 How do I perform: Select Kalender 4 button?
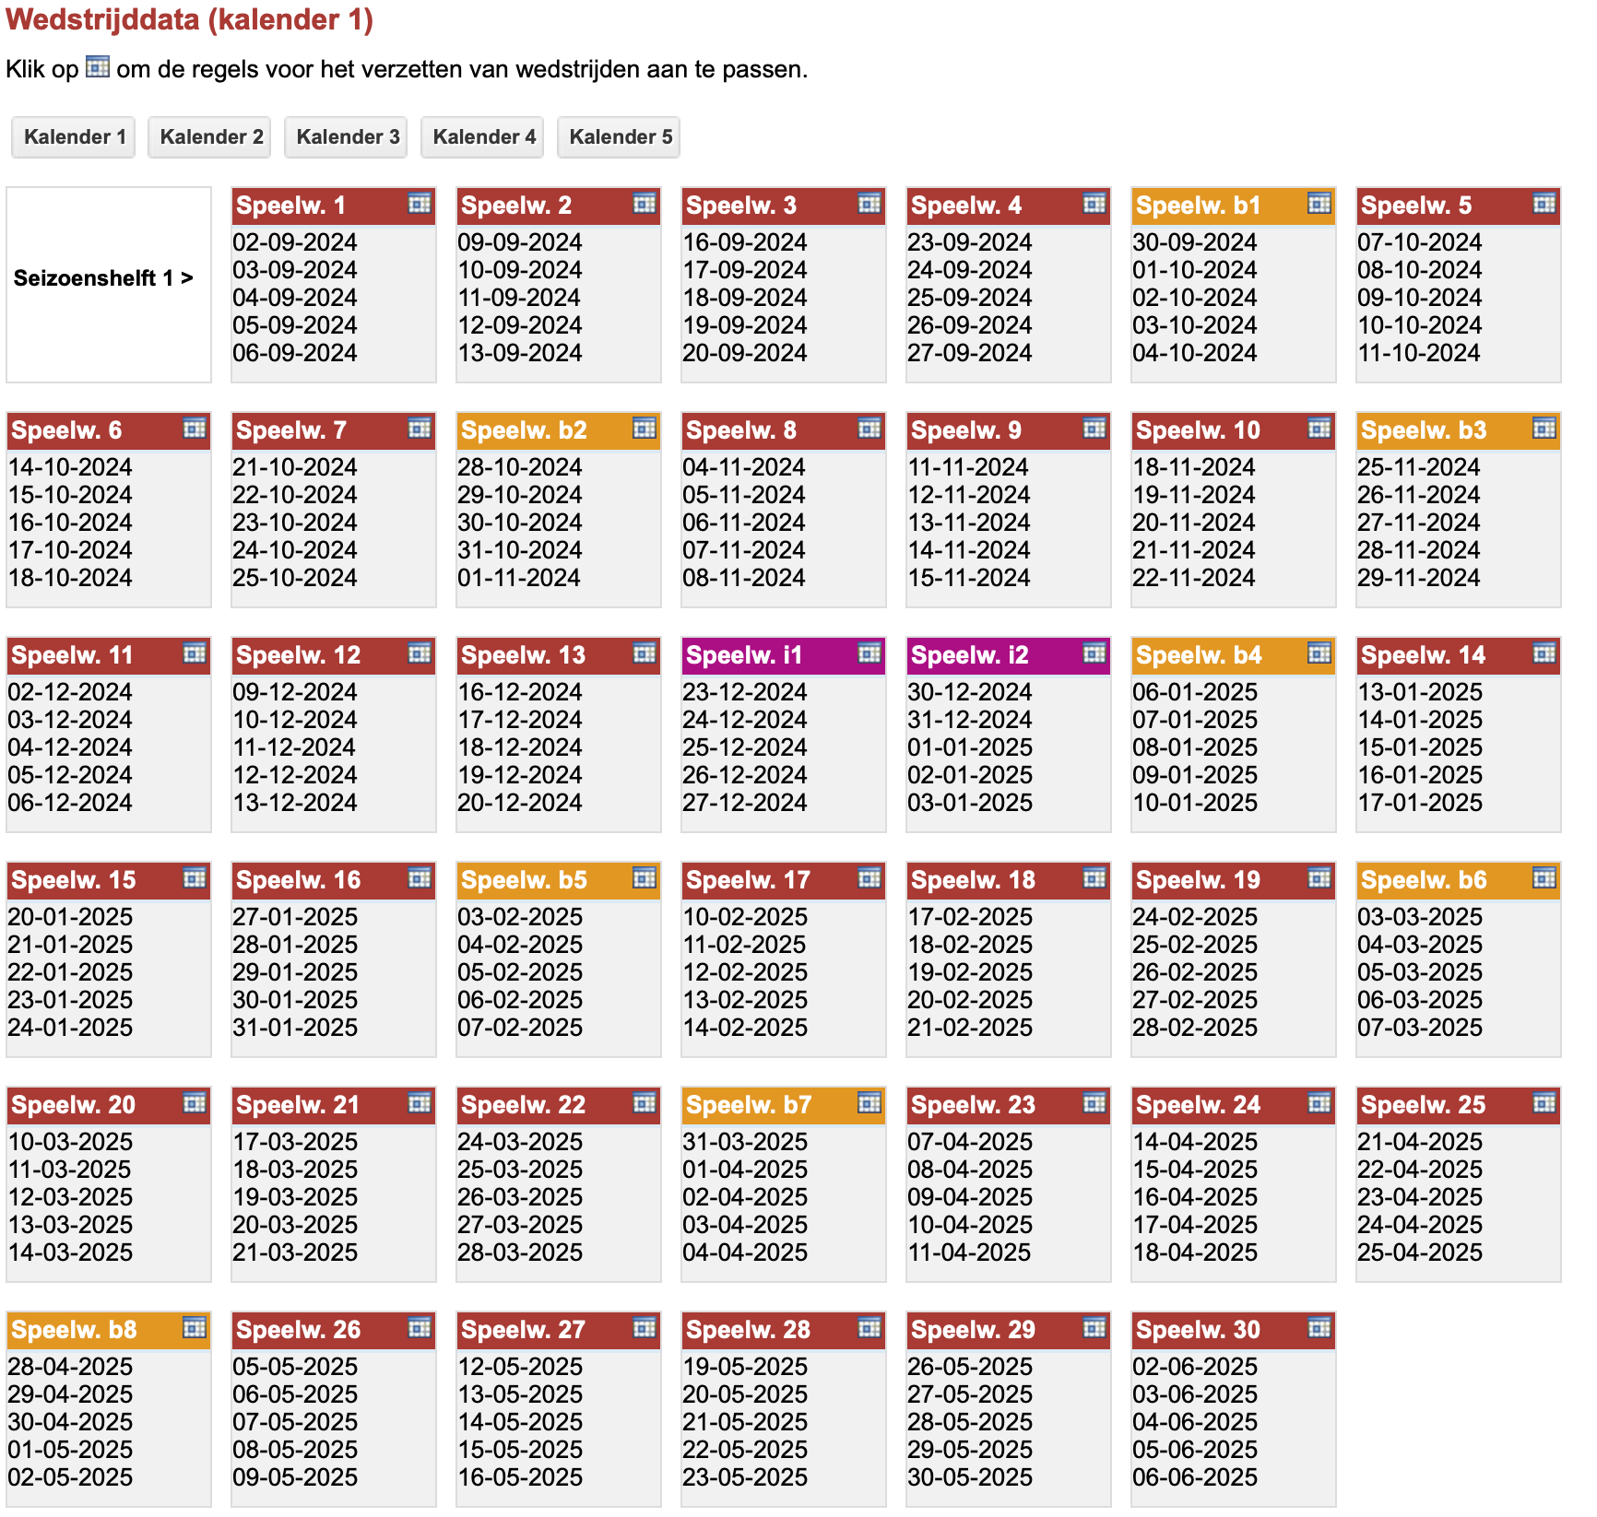[483, 137]
